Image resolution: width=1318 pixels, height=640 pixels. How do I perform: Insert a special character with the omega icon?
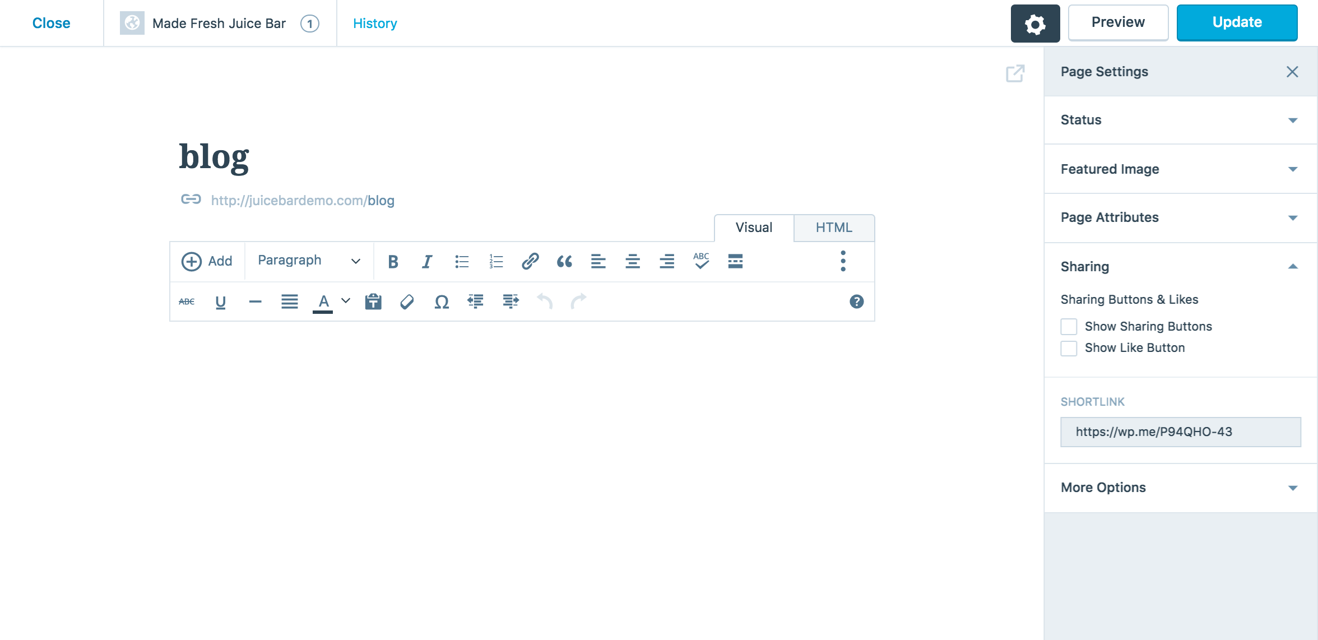(441, 302)
